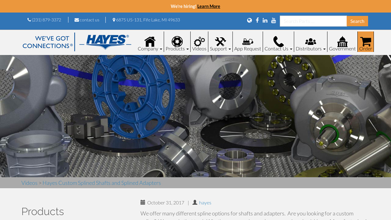Click the Contact Us phone icon
This screenshot has width=391, height=220.
[x=278, y=42]
